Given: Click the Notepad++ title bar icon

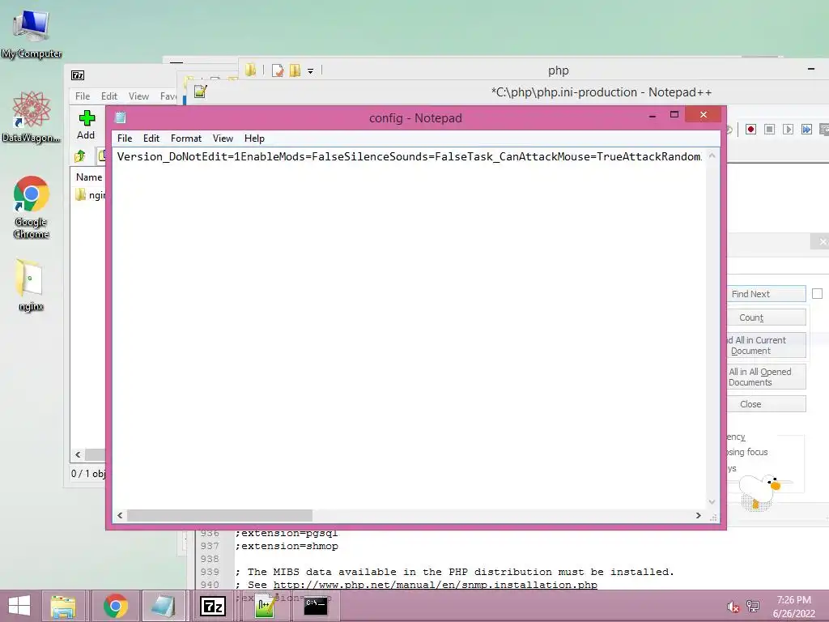Looking at the screenshot, I should tap(200, 92).
